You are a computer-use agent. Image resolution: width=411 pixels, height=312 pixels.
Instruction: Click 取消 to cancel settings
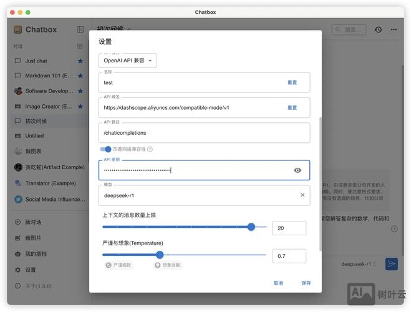pyautogui.click(x=278, y=283)
